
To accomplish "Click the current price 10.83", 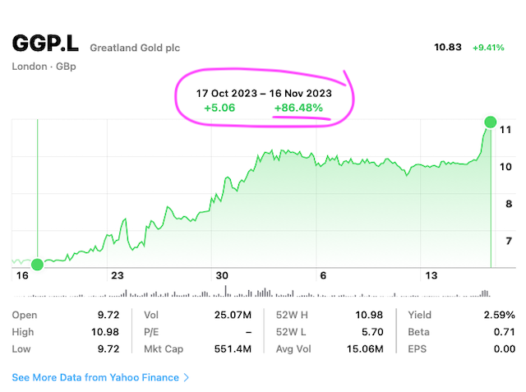I will (448, 48).
